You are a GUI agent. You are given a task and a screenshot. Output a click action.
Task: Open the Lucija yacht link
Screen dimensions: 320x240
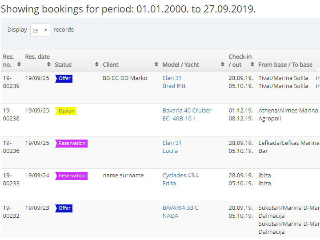pyautogui.click(x=170, y=151)
